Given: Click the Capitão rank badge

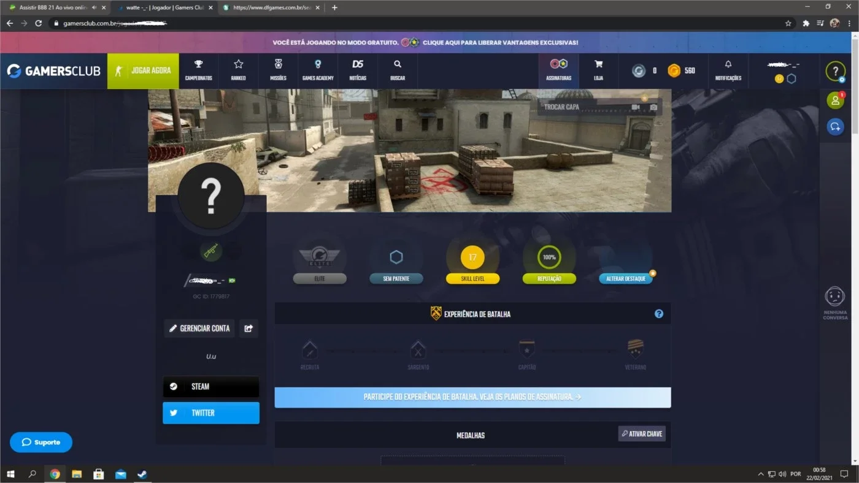Looking at the screenshot, I should coord(526,350).
